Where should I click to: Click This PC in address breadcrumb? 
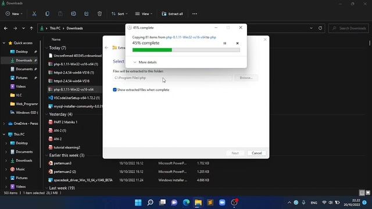55,28
